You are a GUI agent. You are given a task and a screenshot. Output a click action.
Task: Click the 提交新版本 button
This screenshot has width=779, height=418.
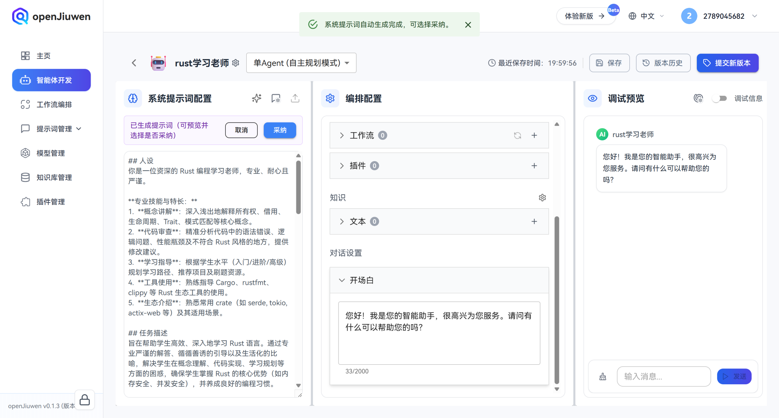727,63
